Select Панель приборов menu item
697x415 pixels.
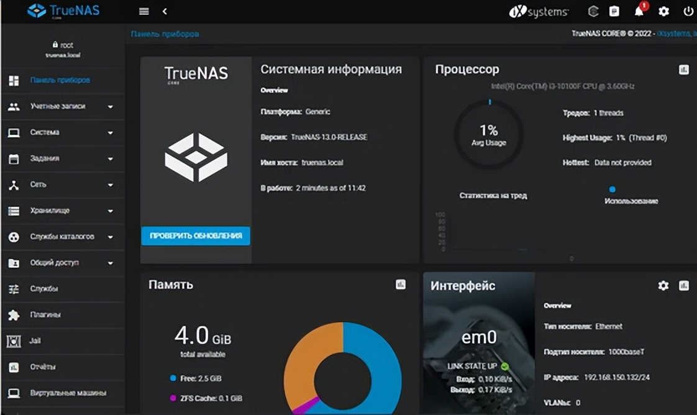coord(63,80)
